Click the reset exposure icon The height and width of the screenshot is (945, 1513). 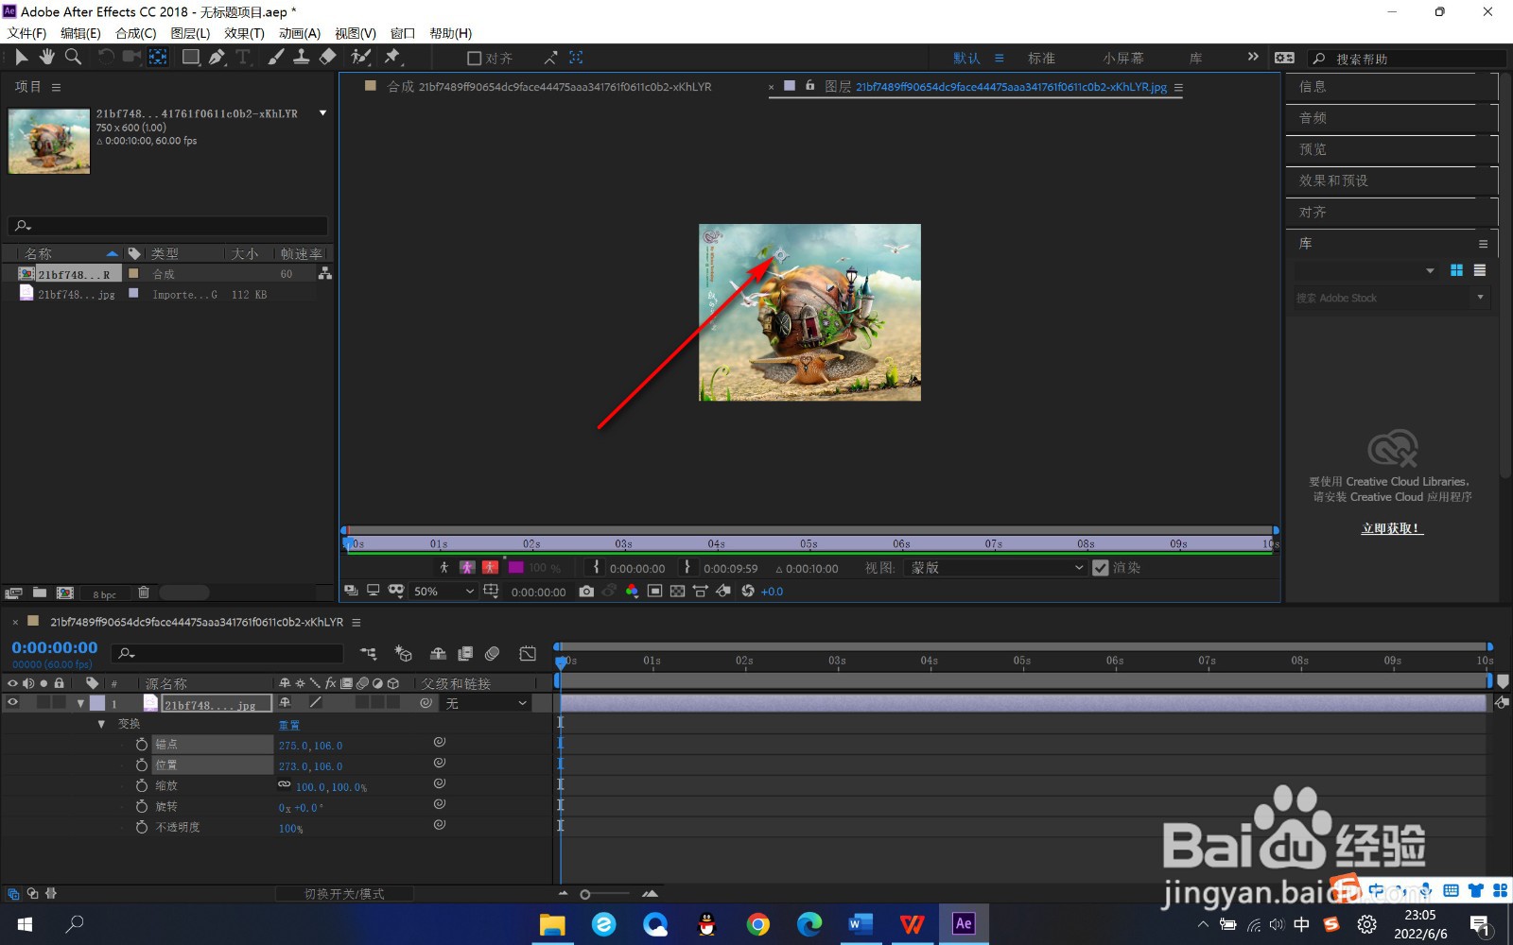pyautogui.click(x=748, y=592)
